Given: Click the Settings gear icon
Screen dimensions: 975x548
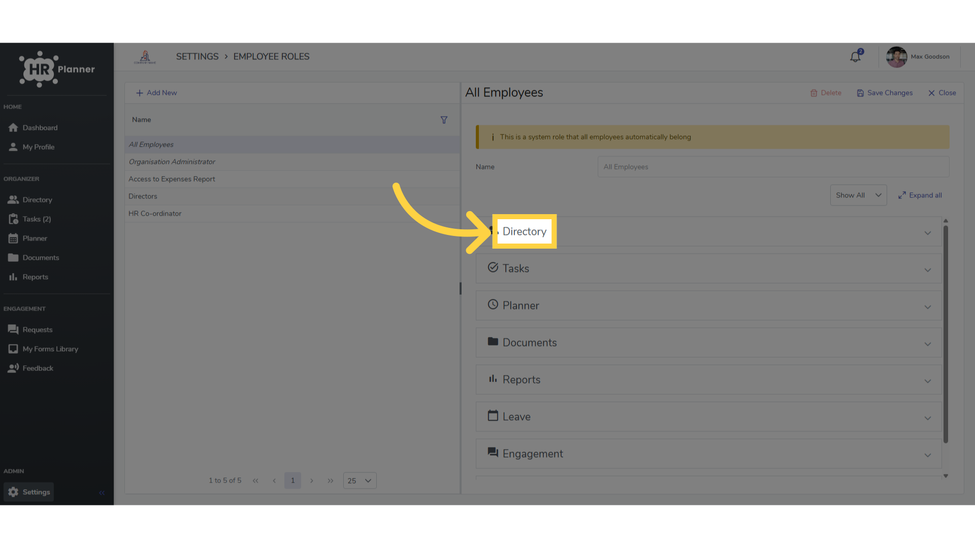Looking at the screenshot, I should [x=13, y=492].
